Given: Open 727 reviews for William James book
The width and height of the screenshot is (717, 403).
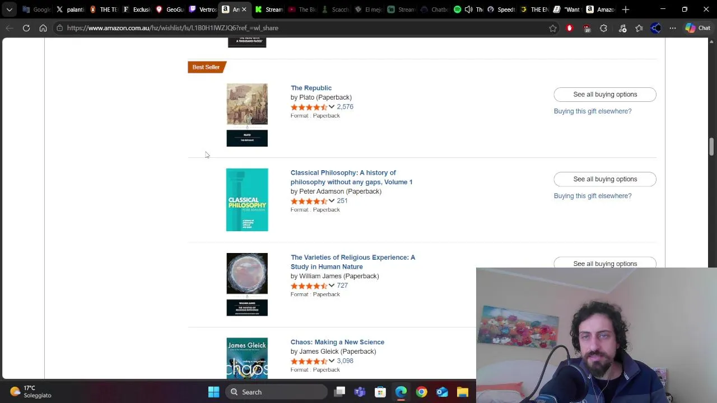Looking at the screenshot, I should tap(342, 285).
